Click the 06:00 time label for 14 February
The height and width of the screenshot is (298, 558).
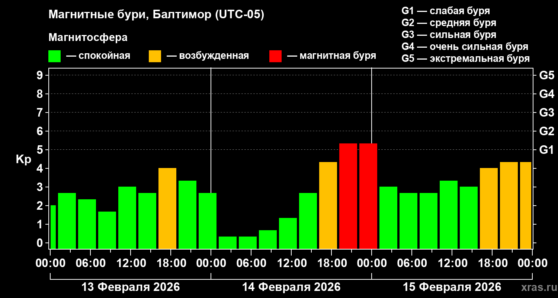251,263
